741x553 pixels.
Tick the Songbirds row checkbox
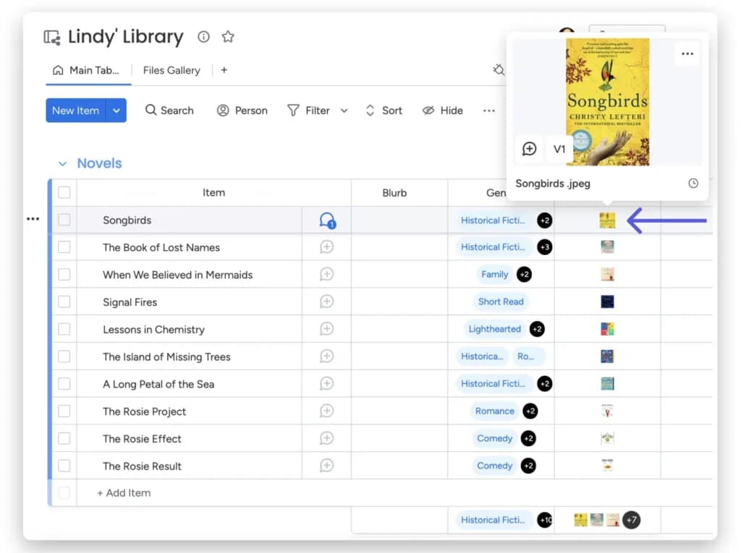pos(64,220)
